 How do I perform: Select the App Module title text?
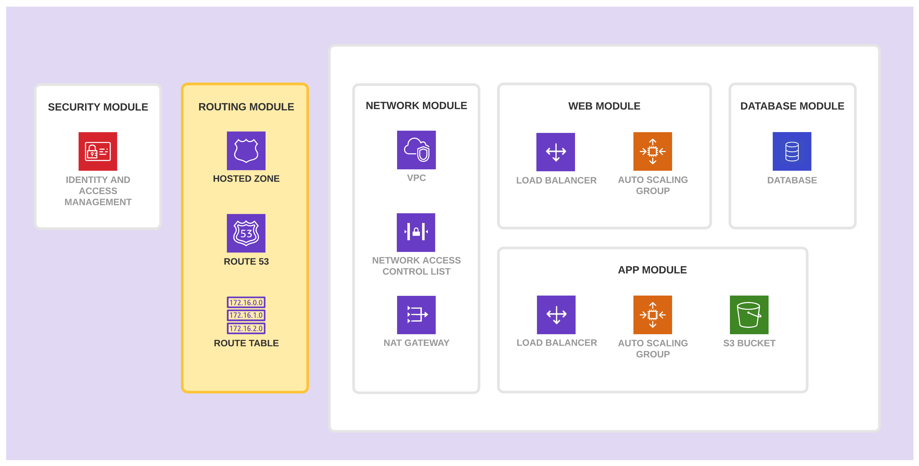652,270
